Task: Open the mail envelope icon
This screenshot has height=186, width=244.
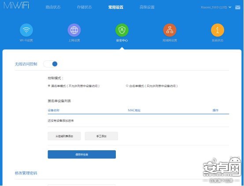Action: point(238,7)
